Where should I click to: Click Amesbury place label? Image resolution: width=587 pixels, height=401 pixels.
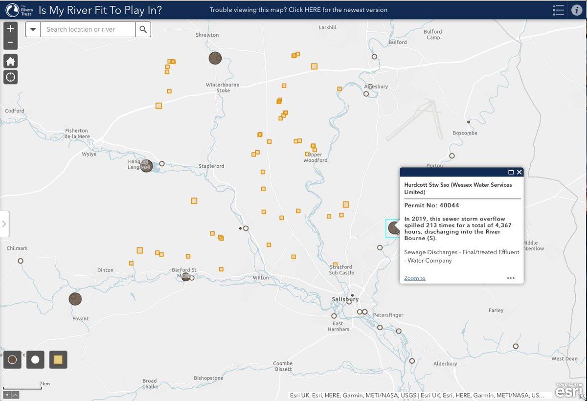(x=376, y=87)
